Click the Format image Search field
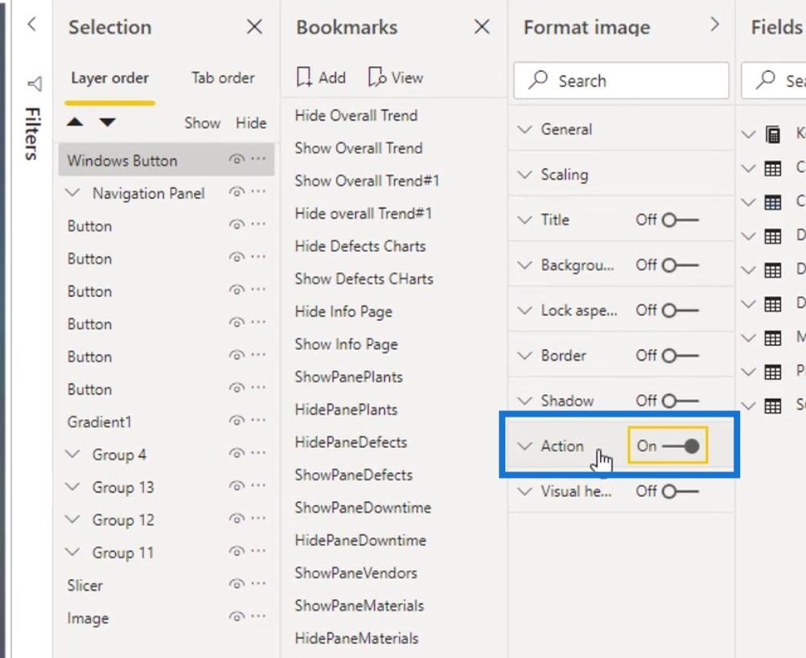This screenshot has width=806, height=658. 621,80
